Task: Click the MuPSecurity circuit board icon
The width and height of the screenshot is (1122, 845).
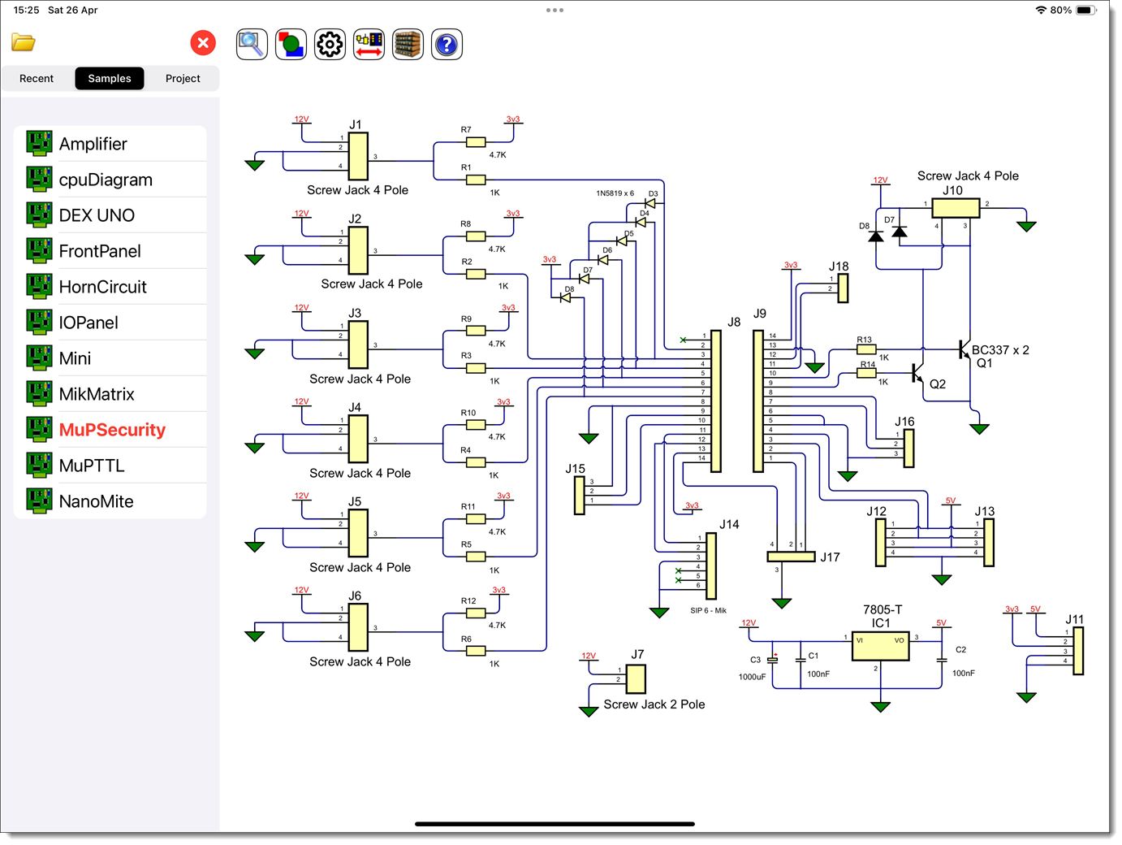Action: 39,429
